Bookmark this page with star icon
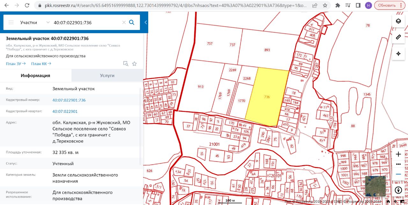 click(325, 5)
